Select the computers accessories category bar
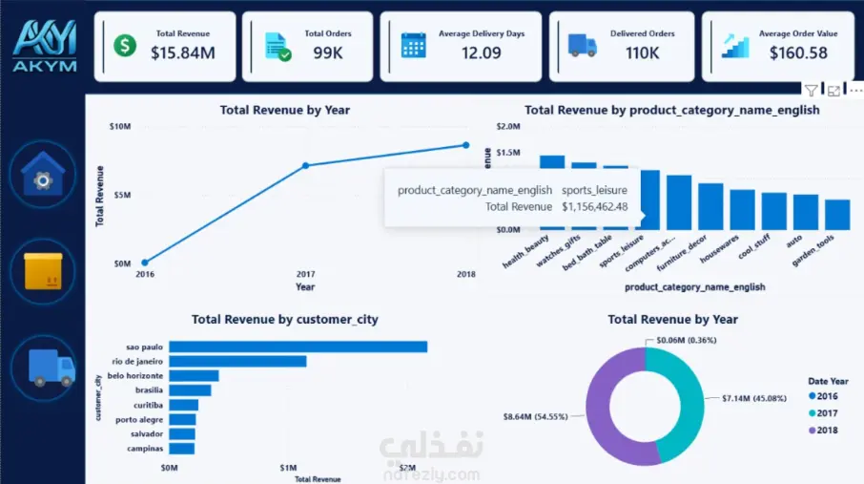The height and width of the screenshot is (484, 864). [x=679, y=202]
